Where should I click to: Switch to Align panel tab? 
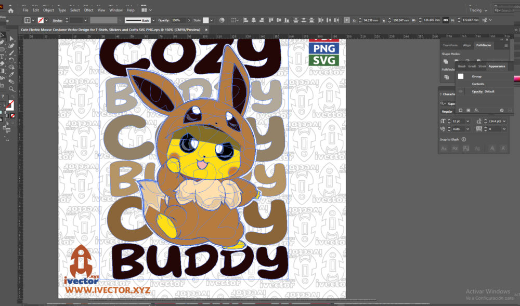point(466,45)
